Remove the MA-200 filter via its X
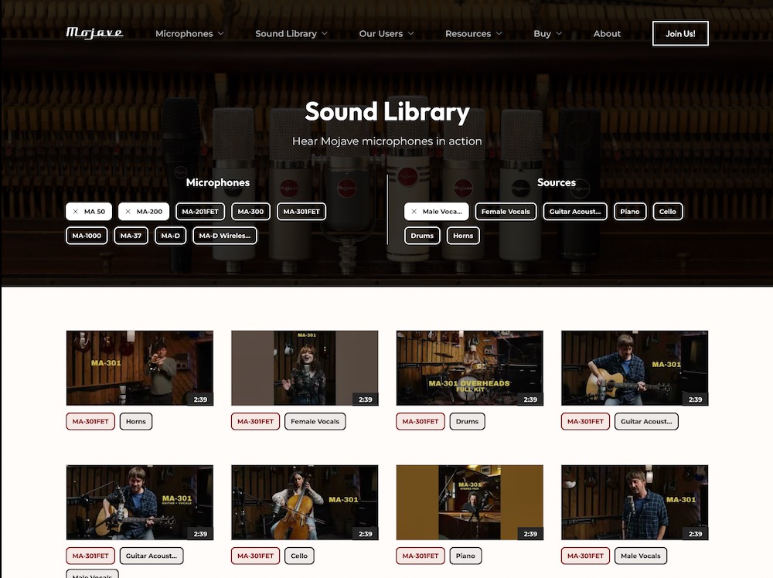773x578 pixels. (x=128, y=212)
